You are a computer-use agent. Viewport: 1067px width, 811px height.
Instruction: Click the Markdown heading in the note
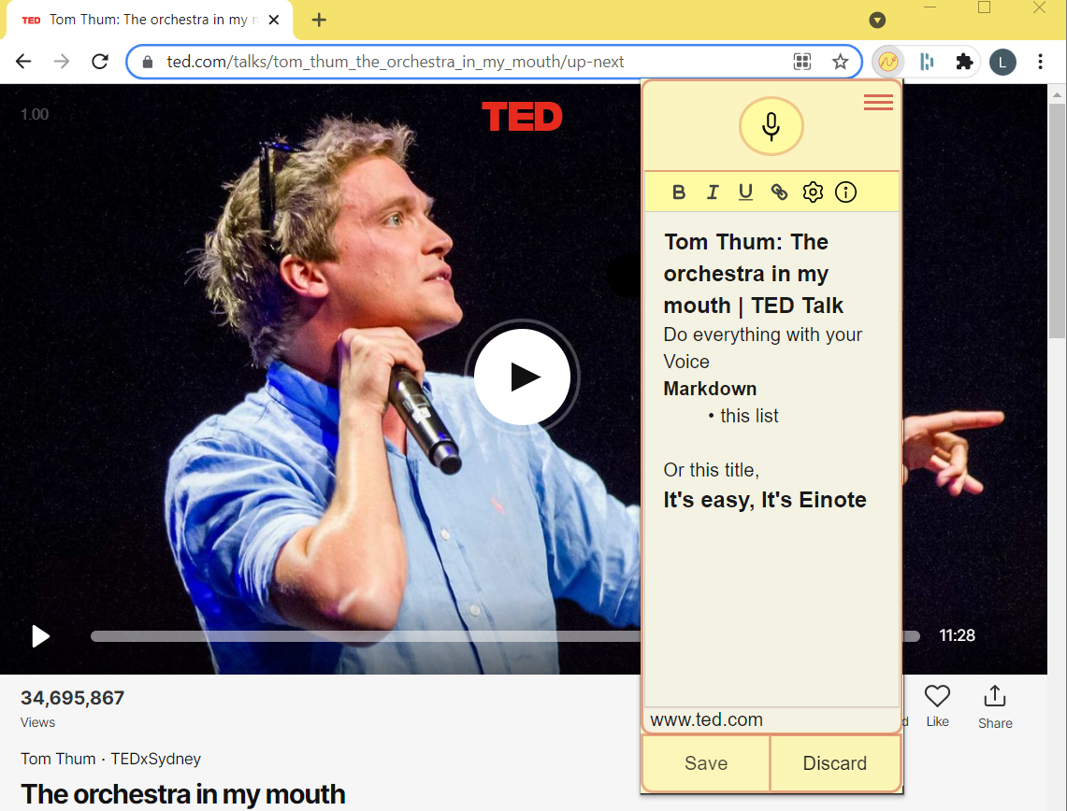710,389
